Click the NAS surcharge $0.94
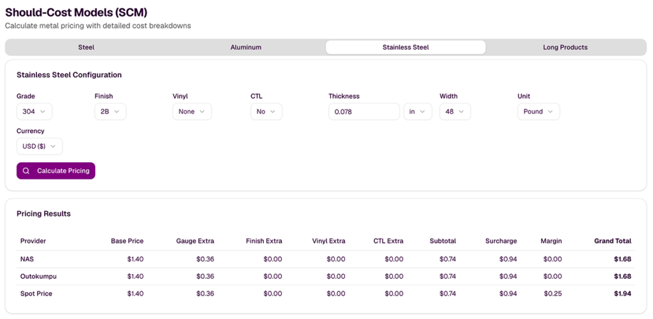This screenshot has width=653, height=319. pos(508,259)
